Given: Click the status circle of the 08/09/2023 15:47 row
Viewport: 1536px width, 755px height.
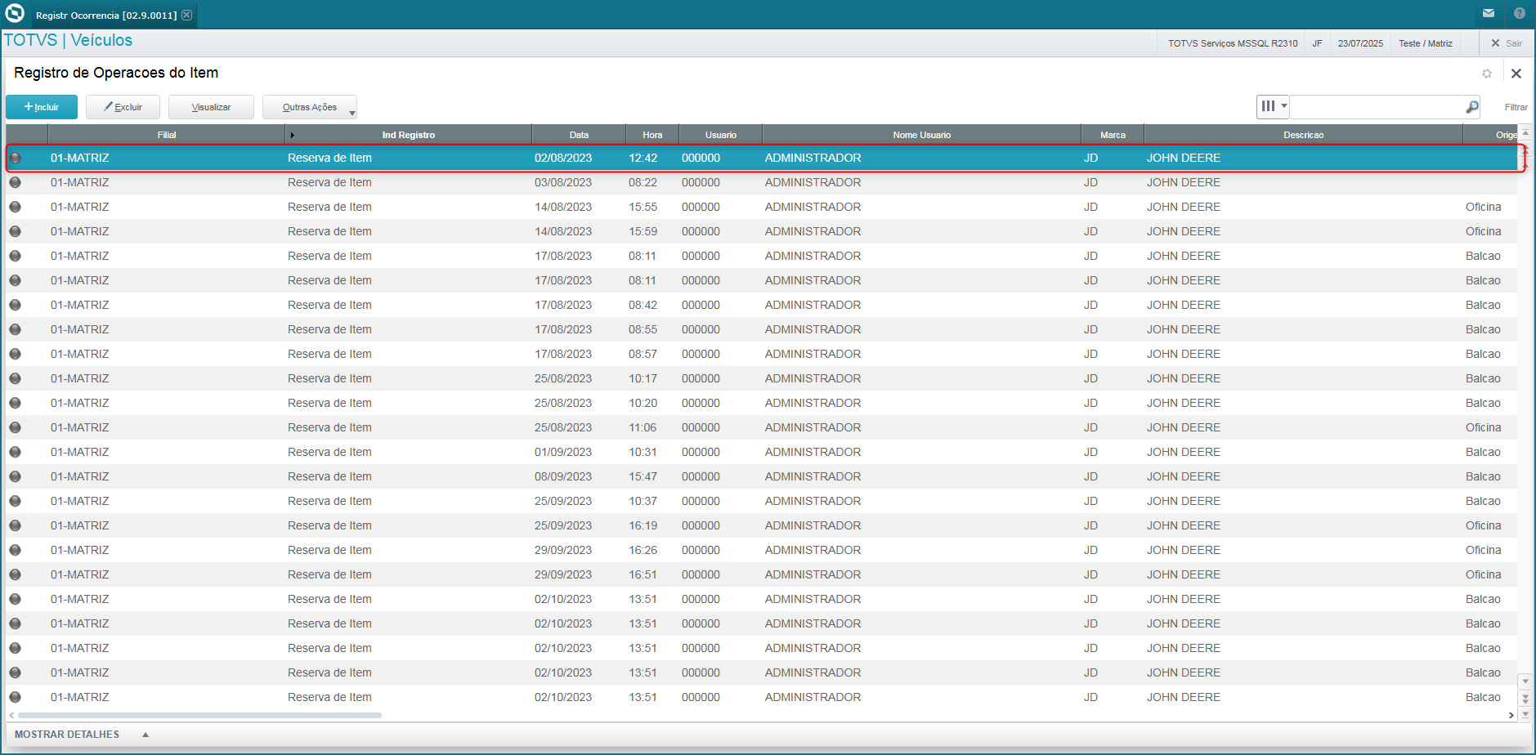Looking at the screenshot, I should tap(15, 476).
